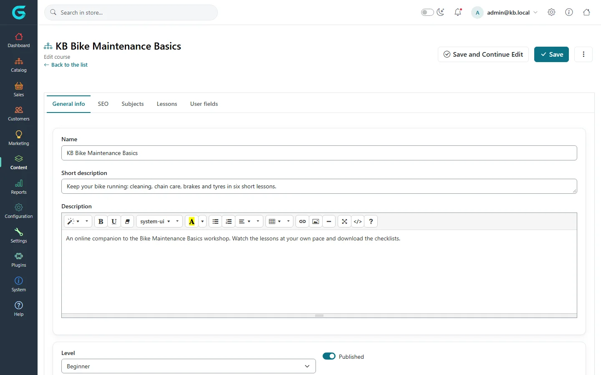Viewport: 601px width, 375px height.
Task: Open the system-ui font family dropdown
Action: pos(159,221)
